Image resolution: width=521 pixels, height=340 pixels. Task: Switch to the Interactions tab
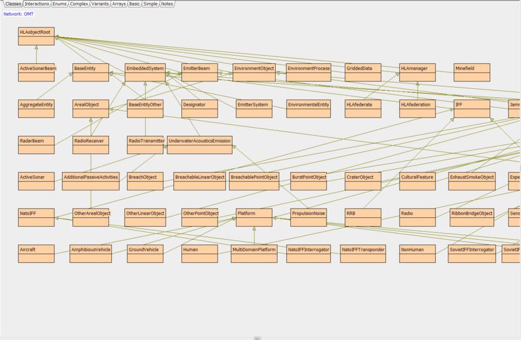pyautogui.click(x=37, y=4)
